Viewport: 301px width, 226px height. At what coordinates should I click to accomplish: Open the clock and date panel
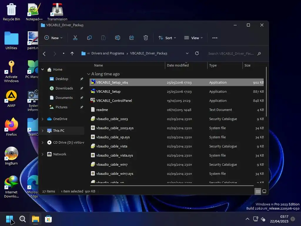279,219
